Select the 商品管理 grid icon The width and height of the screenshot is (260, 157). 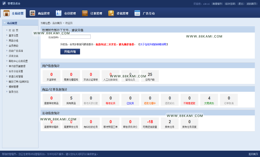click(32, 13)
